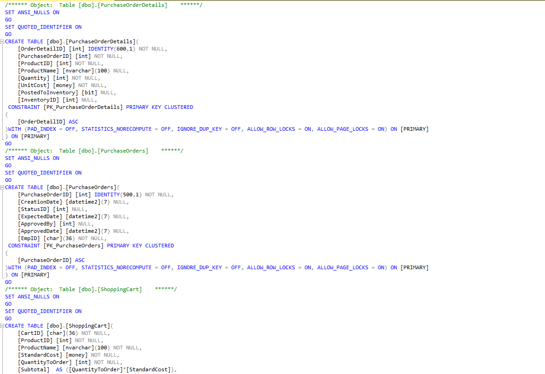The height and width of the screenshot is (374, 545).
Task: Collapse the PurchaseOrderDetails CREATE TABLE block
Action: tap(2, 41)
